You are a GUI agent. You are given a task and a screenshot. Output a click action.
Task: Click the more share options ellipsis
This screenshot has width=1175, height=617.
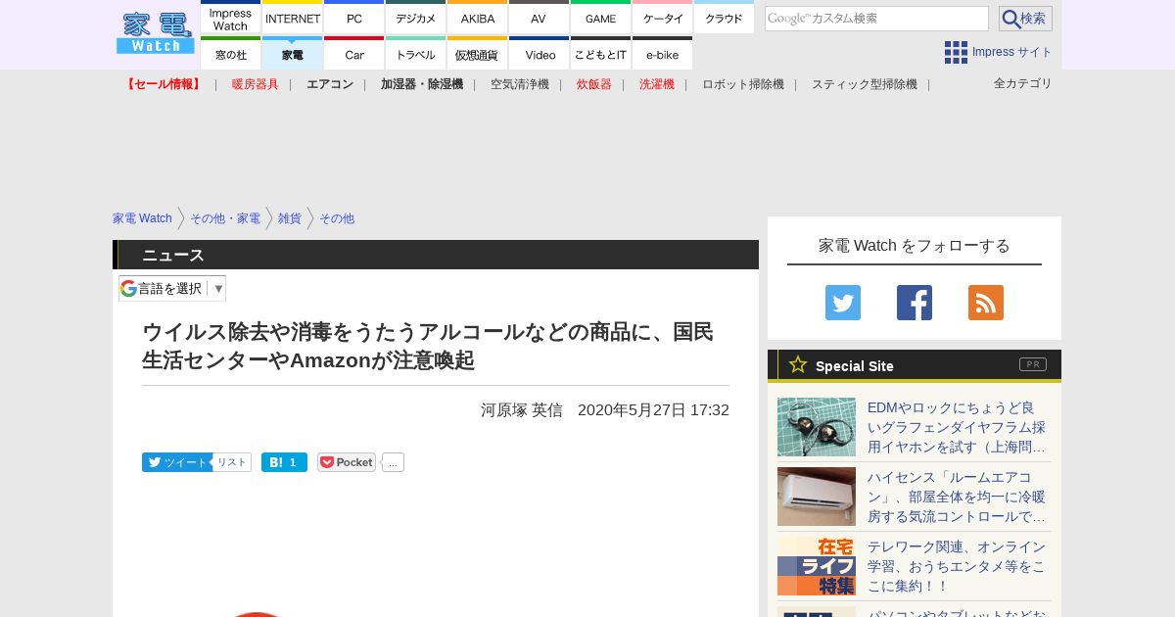pos(393,462)
